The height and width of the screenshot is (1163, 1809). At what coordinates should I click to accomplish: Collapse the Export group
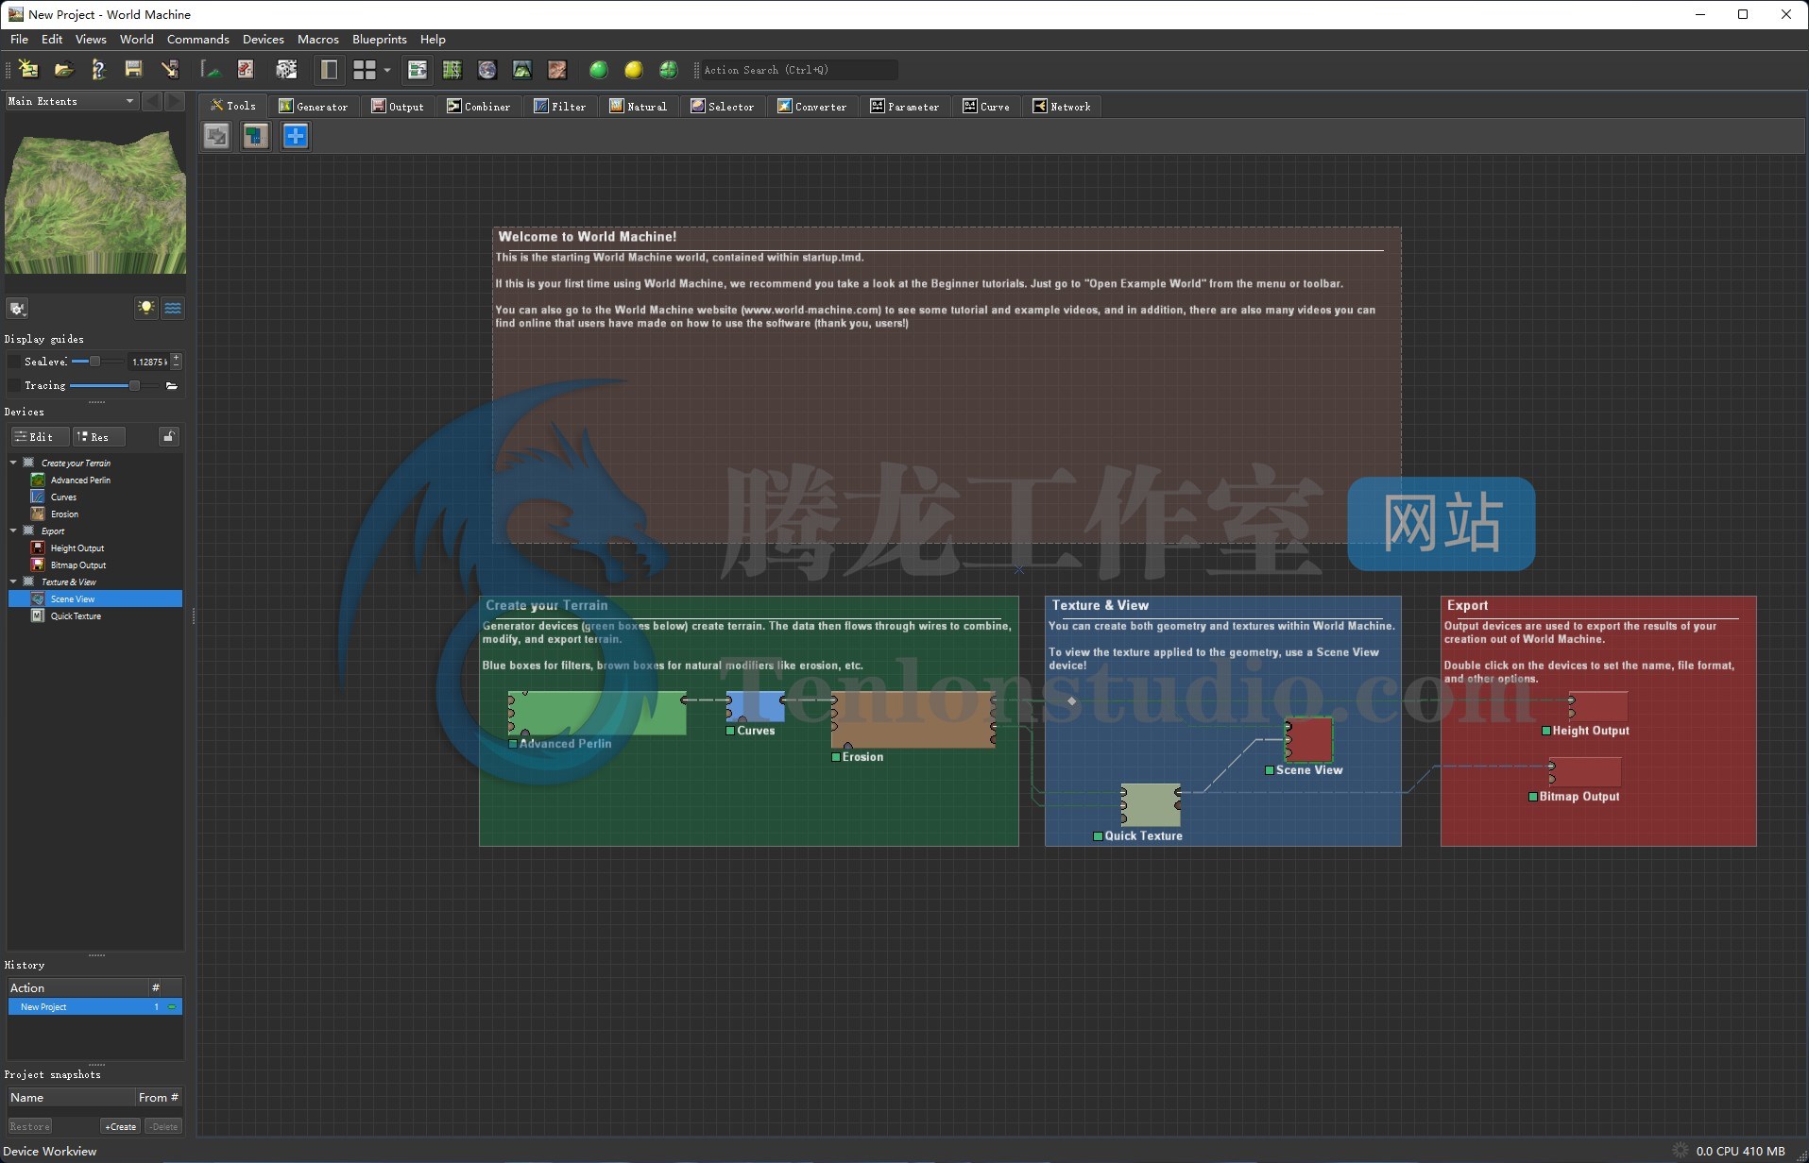[13, 531]
